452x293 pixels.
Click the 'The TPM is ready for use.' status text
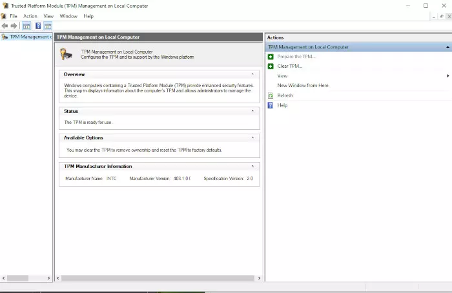pos(88,122)
